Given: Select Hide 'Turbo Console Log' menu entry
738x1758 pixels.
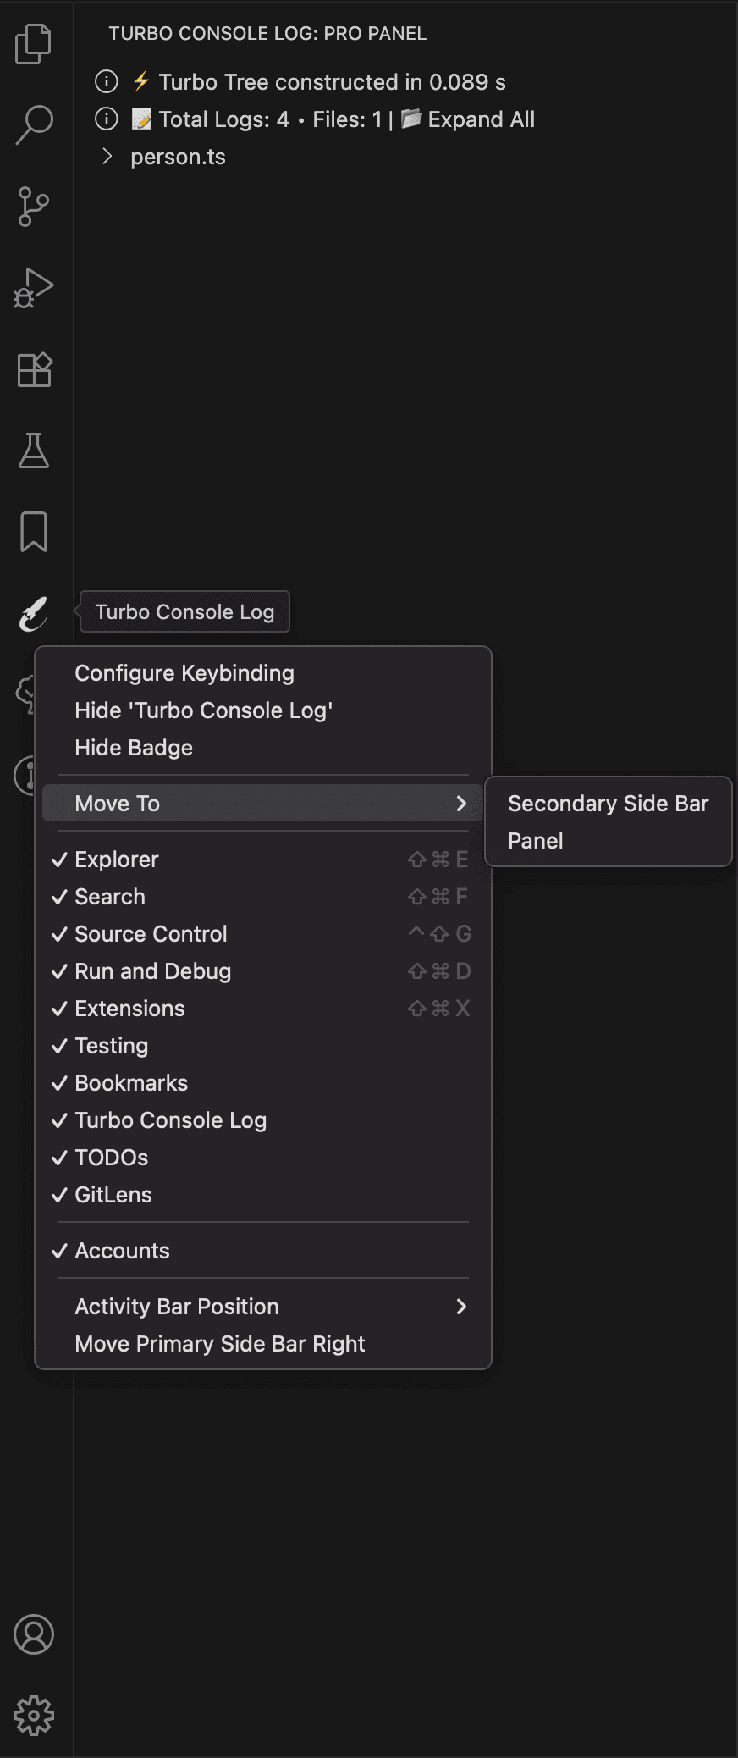Looking at the screenshot, I should coord(204,710).
